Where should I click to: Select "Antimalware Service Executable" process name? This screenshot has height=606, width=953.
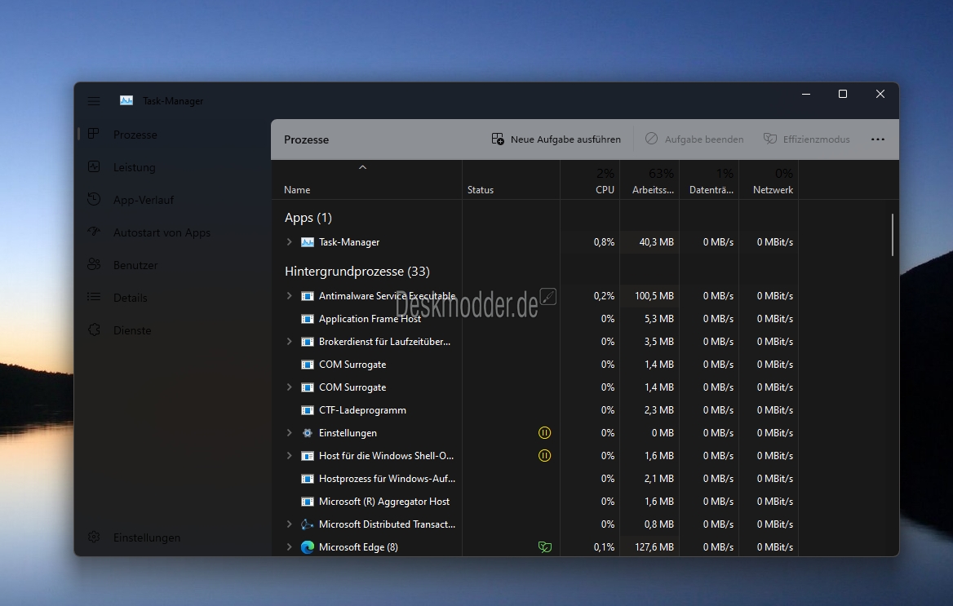pos(387,296)
